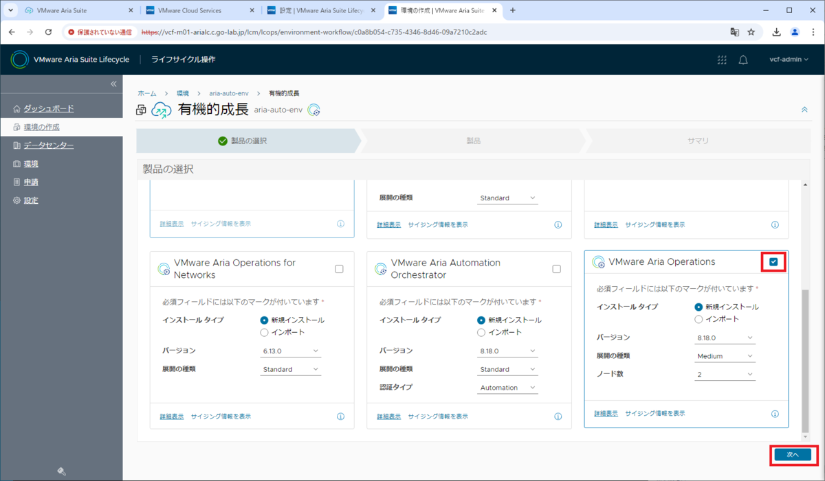This screenshot has height=481, width=825.
Task: Click the info icon on the Automation Orchestrator card
Action: point(558,417)
